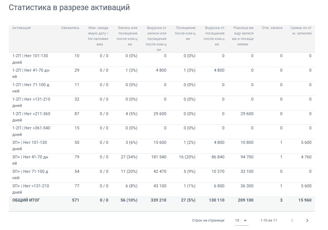Go to the next table page
The height and width of the screenshot is (230, 328).
pos(307,220)
